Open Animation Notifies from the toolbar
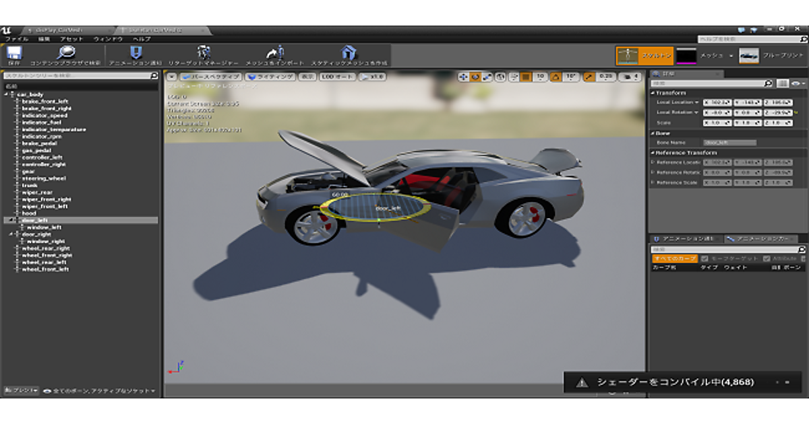Screen dimensions: 809x424 (x=136, y=54)
